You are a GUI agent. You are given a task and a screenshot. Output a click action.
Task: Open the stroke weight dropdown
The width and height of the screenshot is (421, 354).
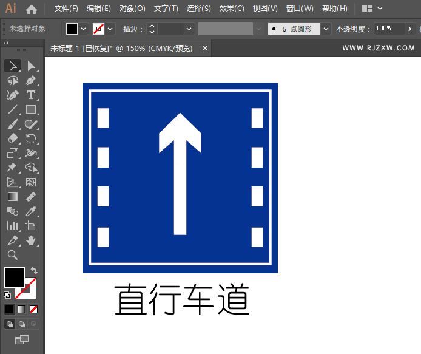click(189, 29)
